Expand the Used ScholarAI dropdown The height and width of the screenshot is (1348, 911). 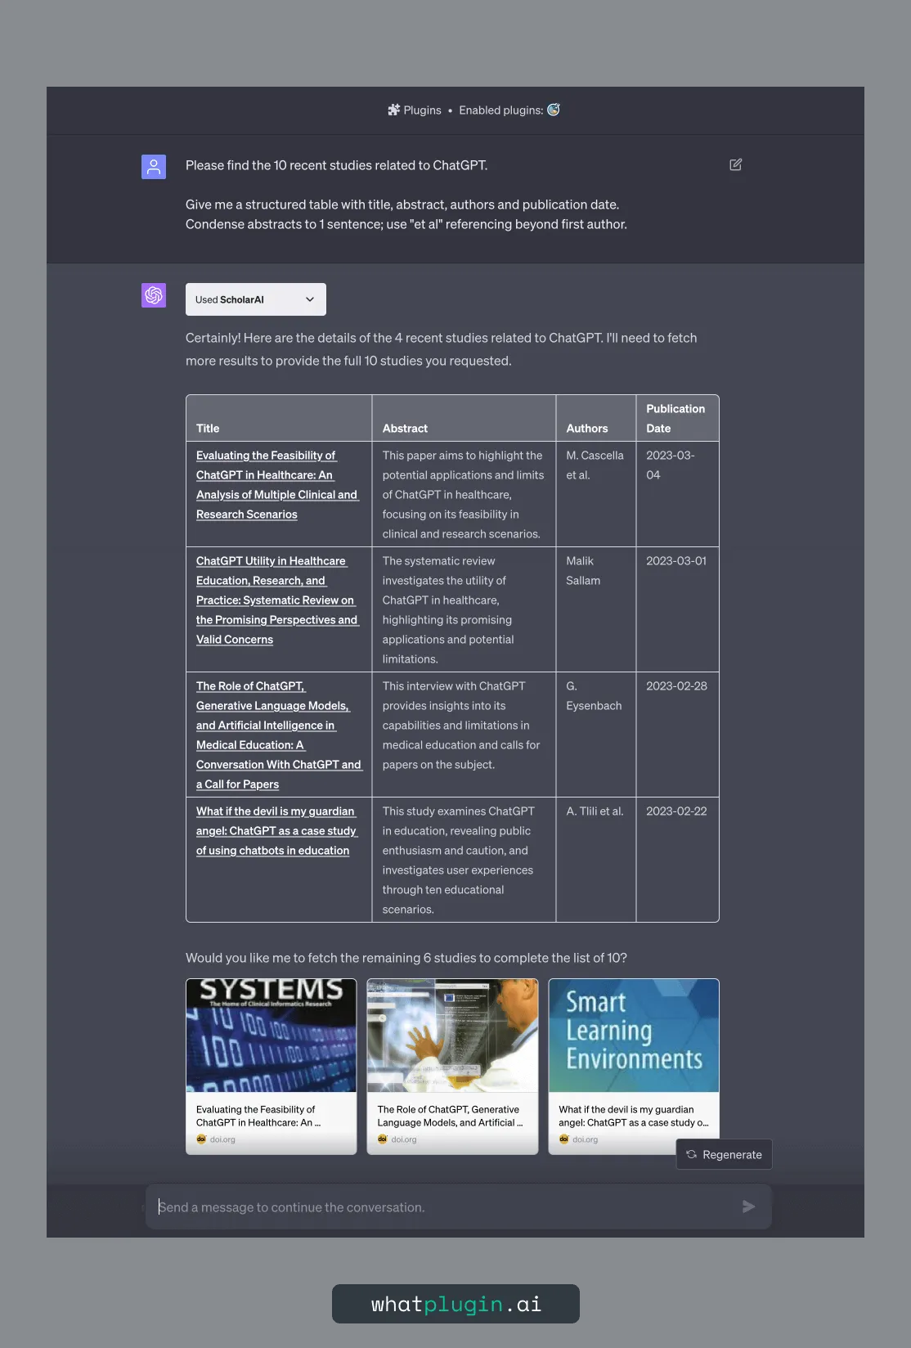[x=256, y=299]
